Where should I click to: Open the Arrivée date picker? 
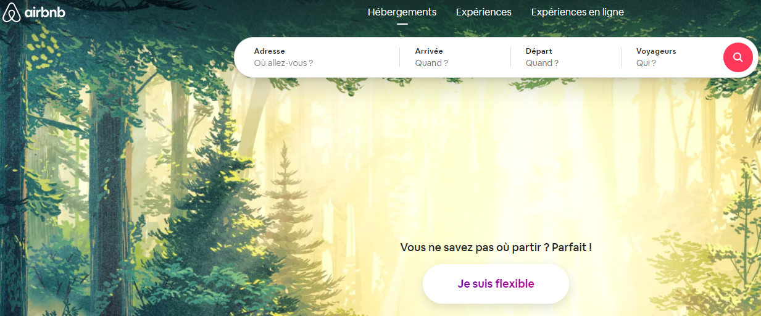455,57
